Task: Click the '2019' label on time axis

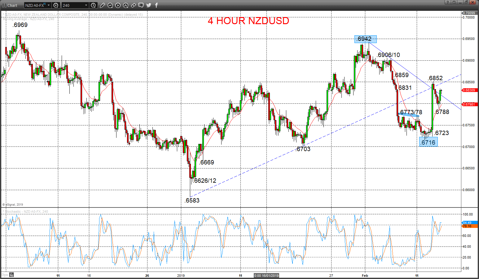Action: [x=181, y=275]
